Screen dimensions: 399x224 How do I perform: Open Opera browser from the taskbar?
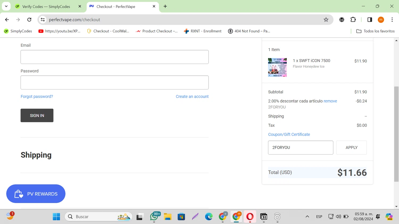click(250, 217)
